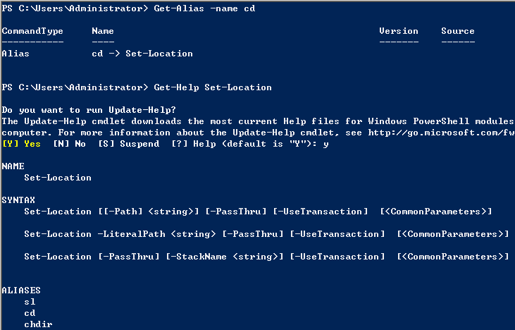The image size is (515, 330).
Task: Click the SYNTAX section heading
Action: point(18,200)
